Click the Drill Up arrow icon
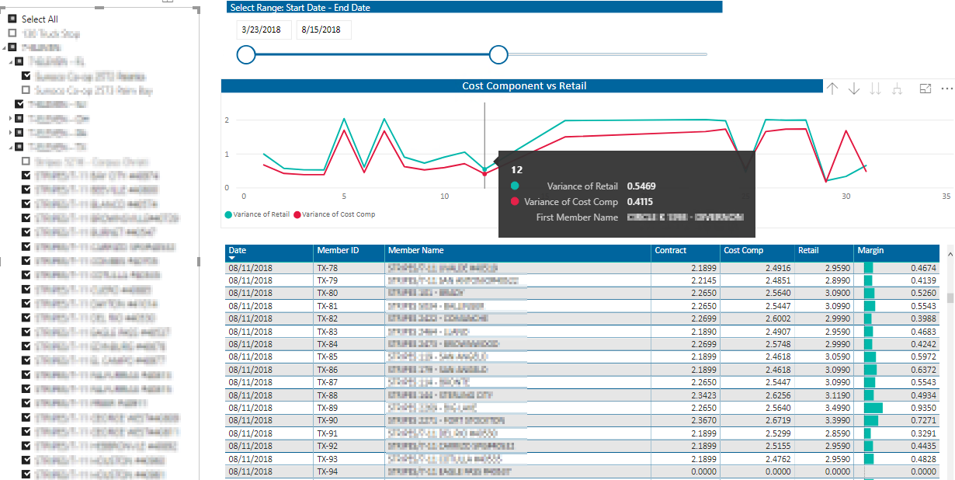 point(832,89)
